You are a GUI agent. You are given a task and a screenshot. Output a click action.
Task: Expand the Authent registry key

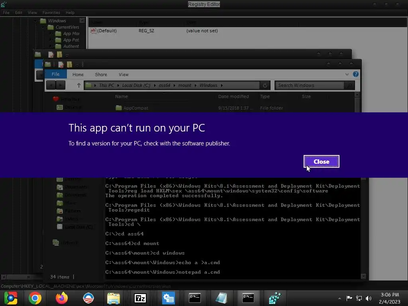pyautogui.click(x=51, y=46)
